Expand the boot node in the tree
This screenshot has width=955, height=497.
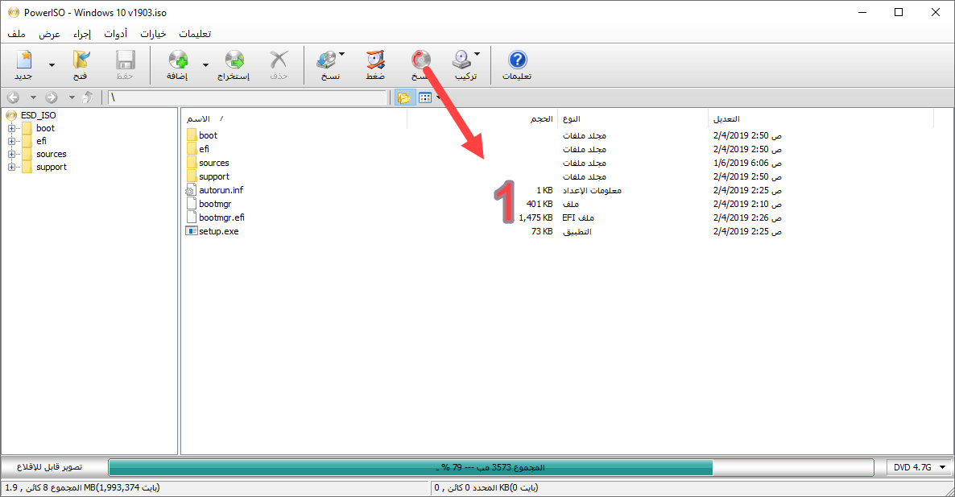point(11,129)
